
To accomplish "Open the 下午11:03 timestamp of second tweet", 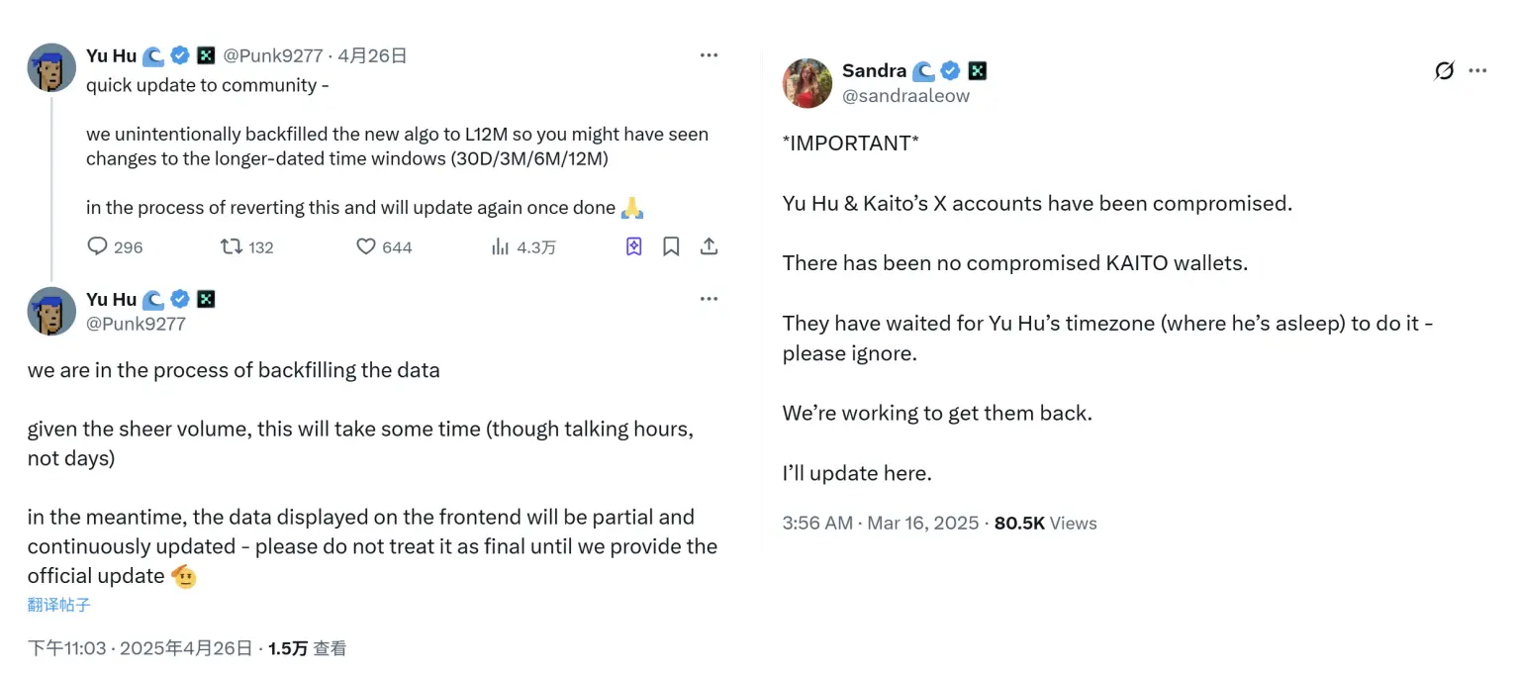I will pos(140,648).
